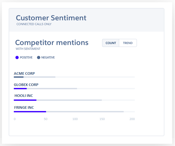This screenshot has height=146, width=175.
Task: Click GLOBEX CORP light gray bar segment
Action: [x=52, y=89]
